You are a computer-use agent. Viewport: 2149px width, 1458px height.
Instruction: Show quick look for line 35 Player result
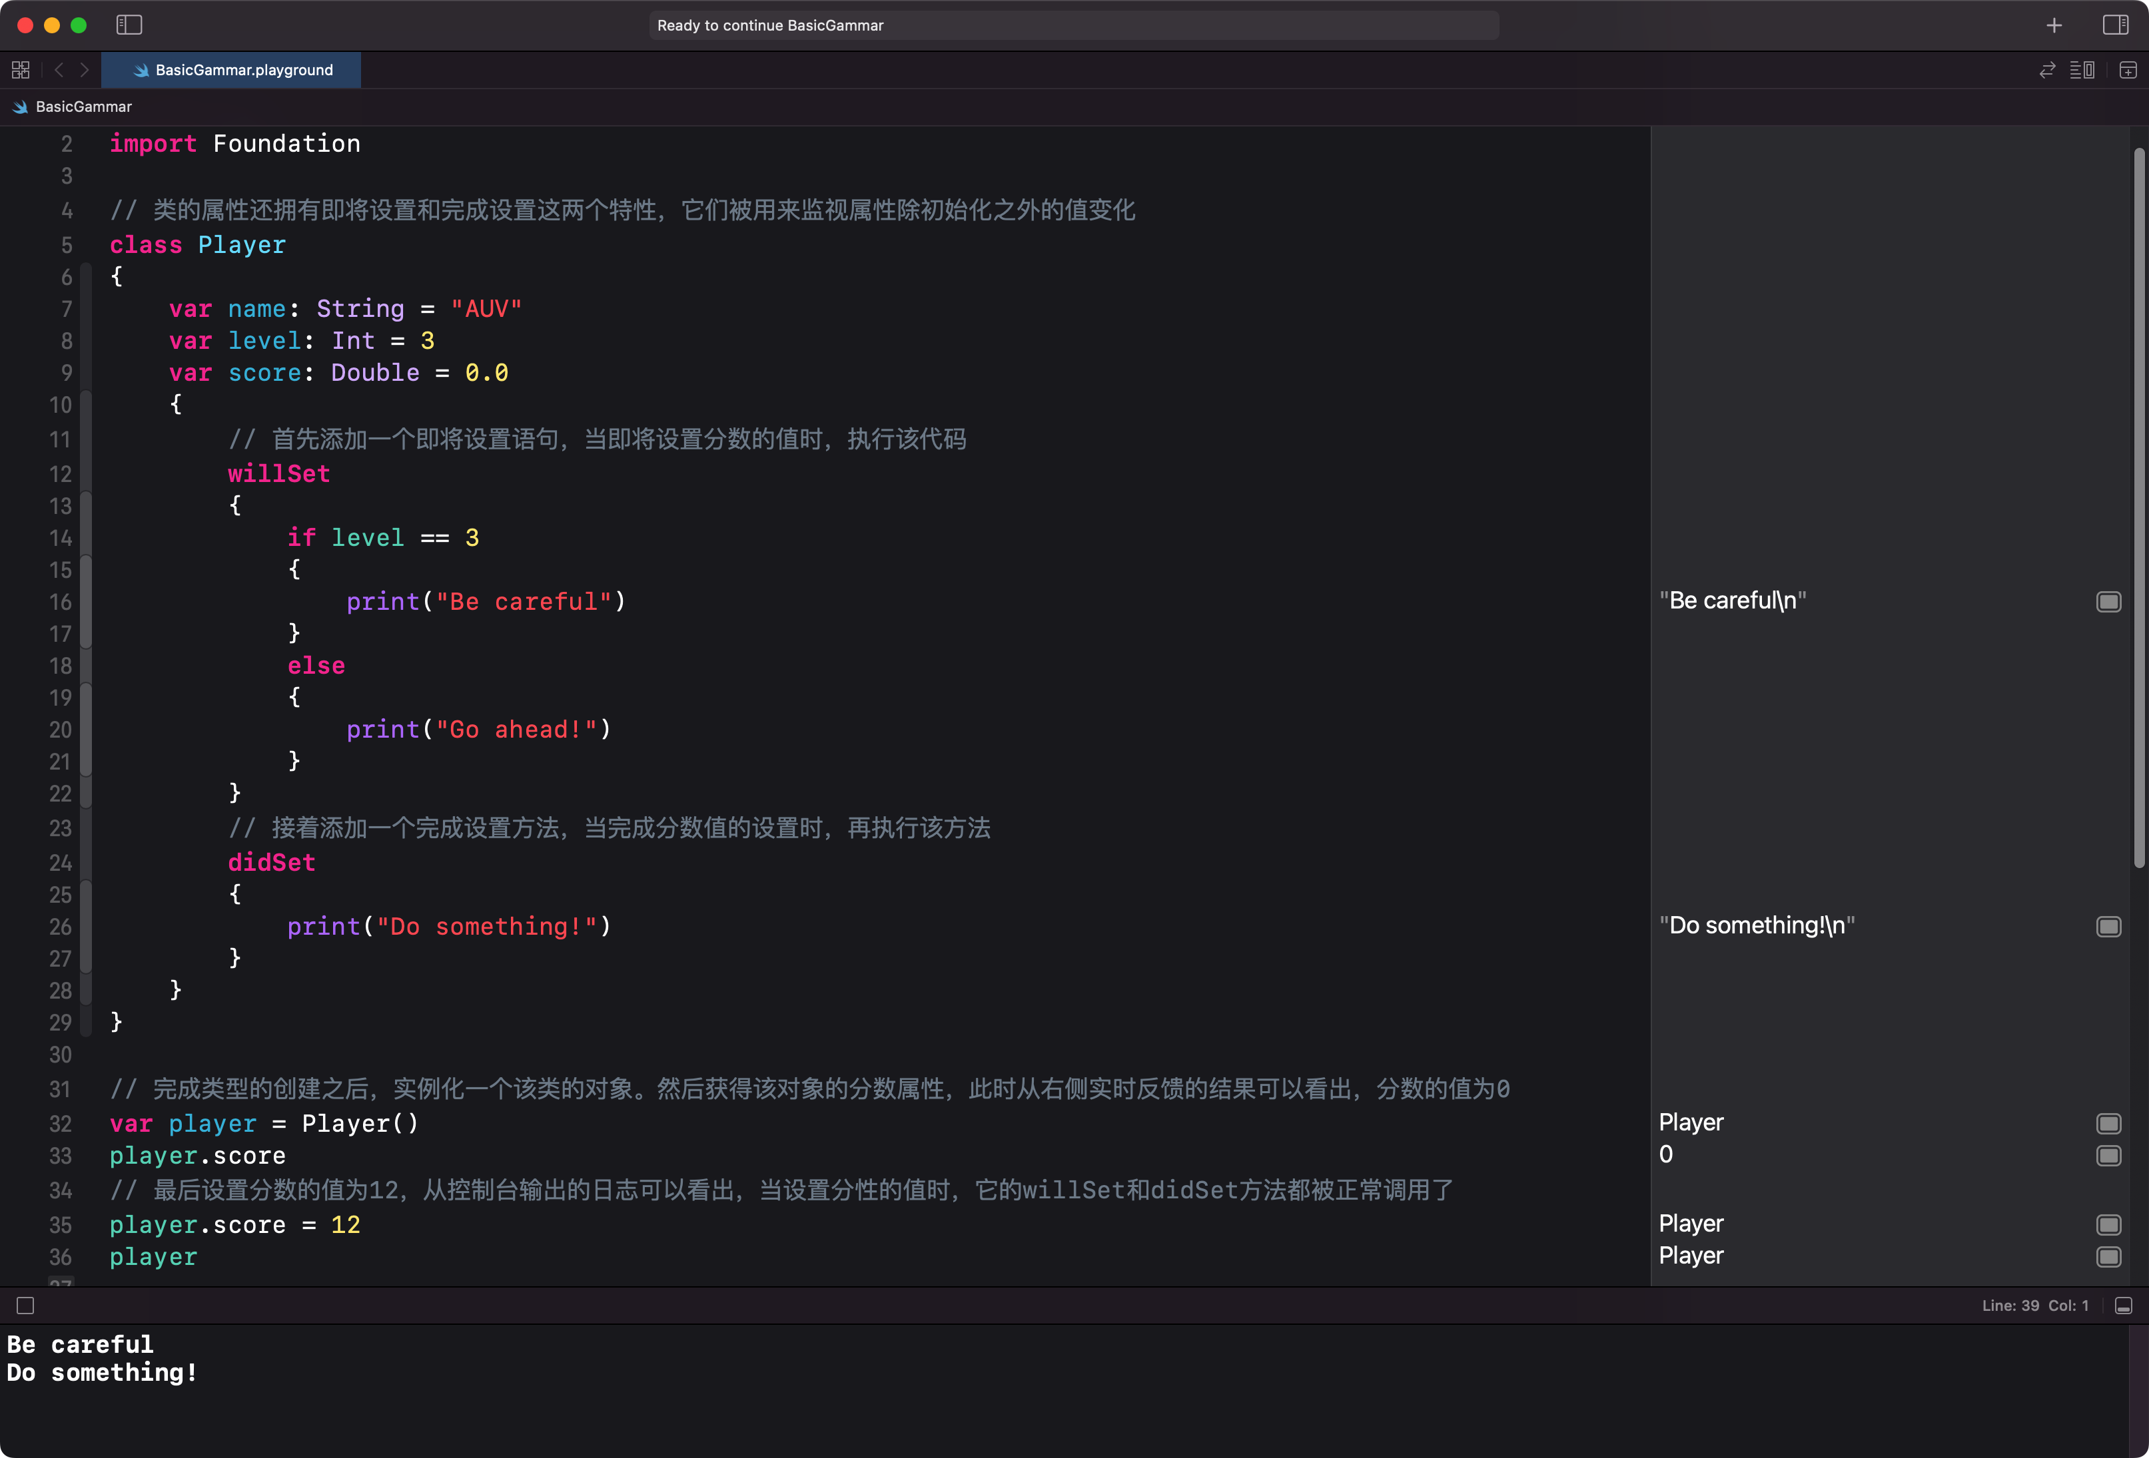coord(2108,1224)
